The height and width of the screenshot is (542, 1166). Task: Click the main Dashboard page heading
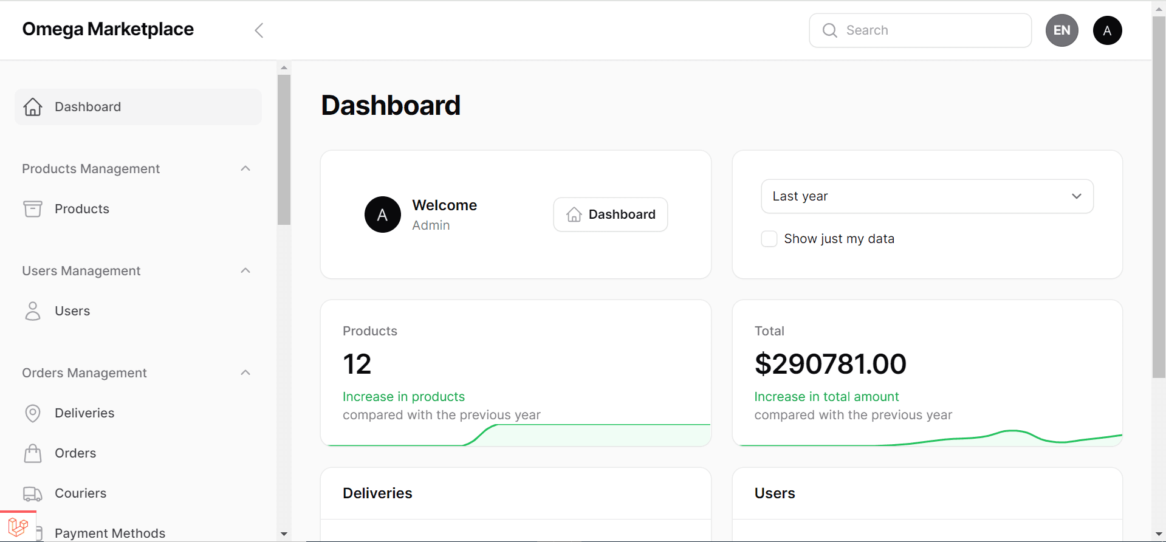coord(391,105)
